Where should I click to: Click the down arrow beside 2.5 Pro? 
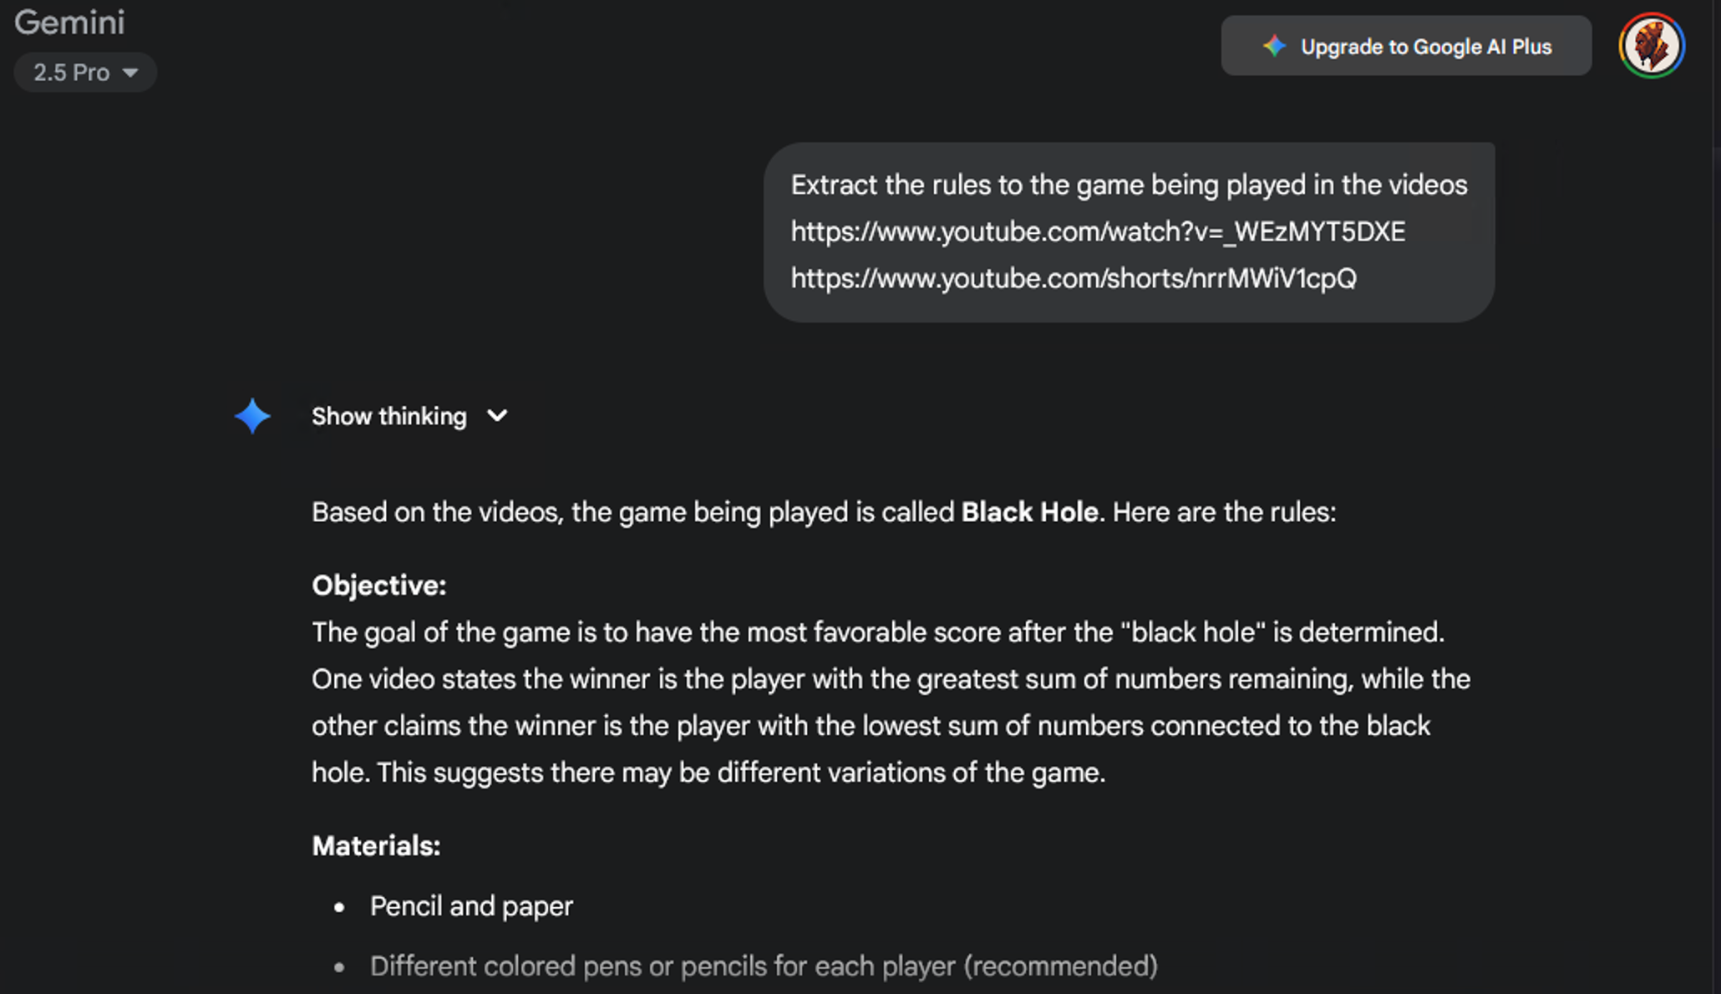click(130, 73)
